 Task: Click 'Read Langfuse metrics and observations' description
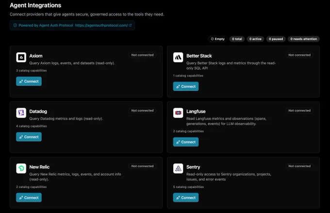click(x=226, y=121)
